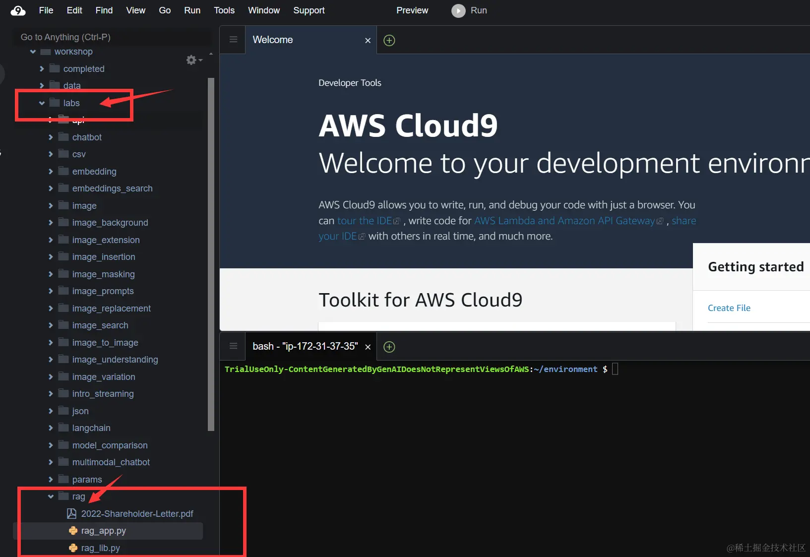Click the completed folder icon
810x557 pixels.
(54, 68)
